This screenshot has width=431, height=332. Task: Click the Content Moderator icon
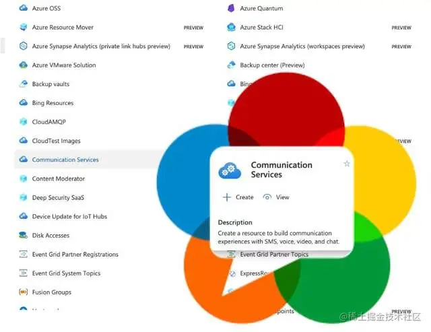pyautogui.click(x=24, y=178)
